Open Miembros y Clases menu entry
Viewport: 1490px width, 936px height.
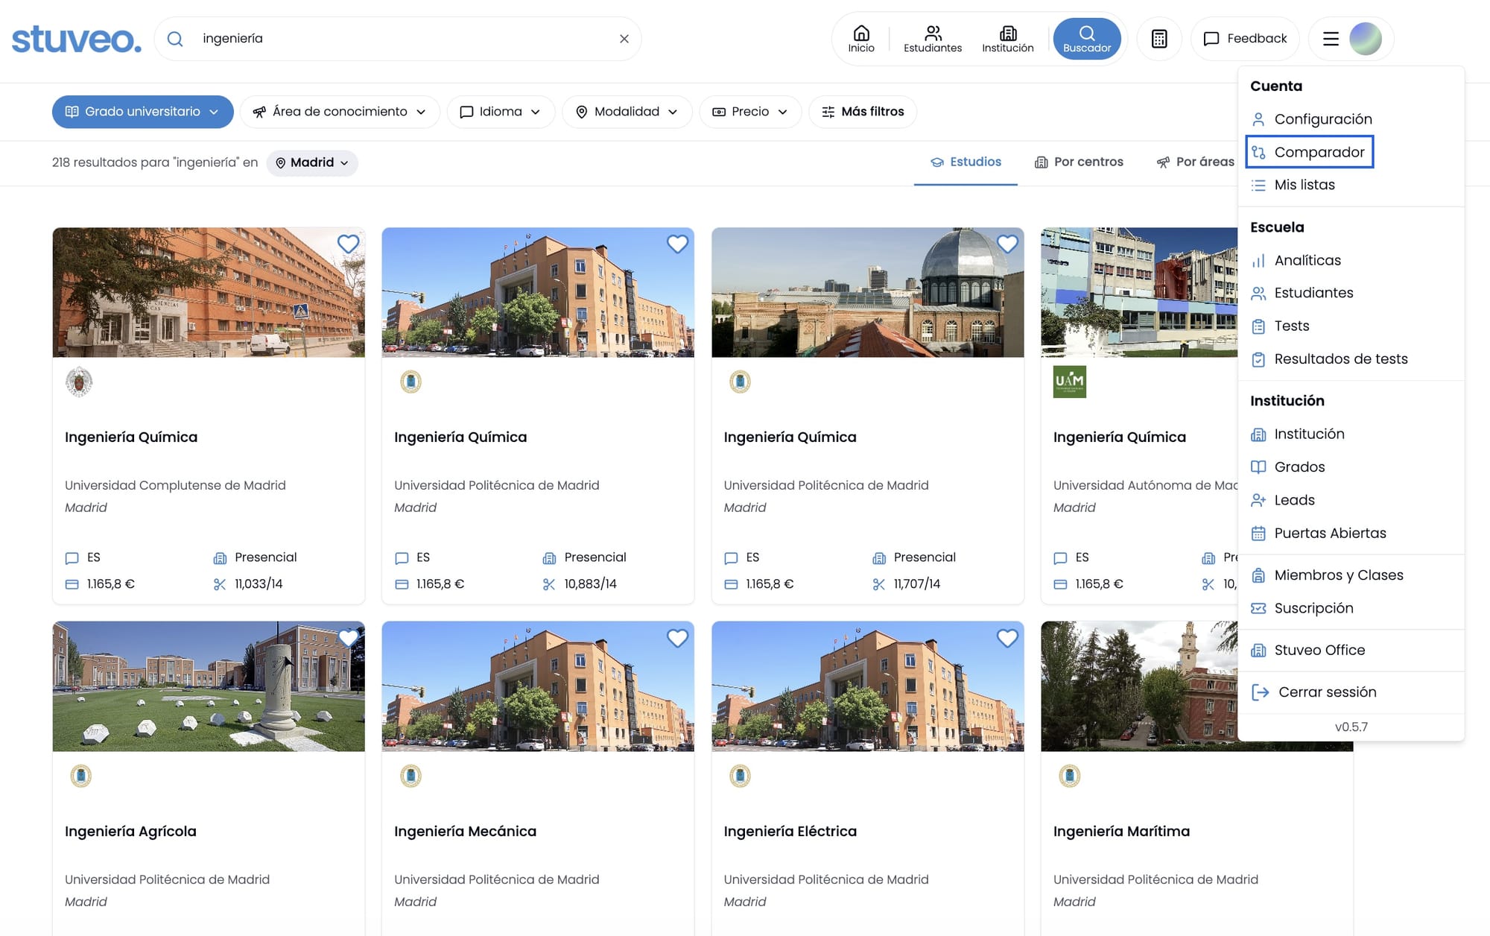click(1327, 575)
